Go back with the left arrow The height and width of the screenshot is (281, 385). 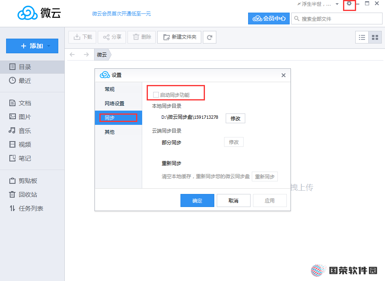pos(72,54)
